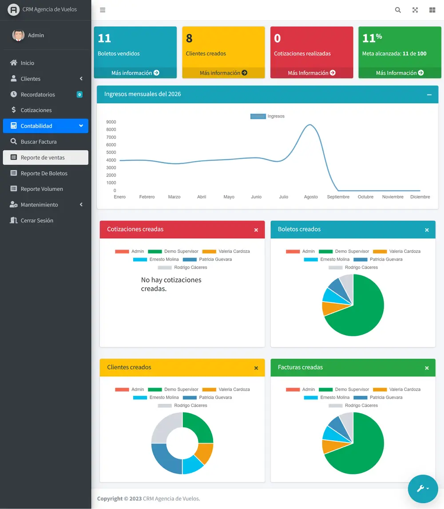Click the CRM Agencia de Vuelos footer link
444x509 pixels.
tap(171, 499)
